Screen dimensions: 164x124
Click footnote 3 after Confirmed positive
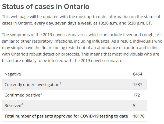pos(41,94)
